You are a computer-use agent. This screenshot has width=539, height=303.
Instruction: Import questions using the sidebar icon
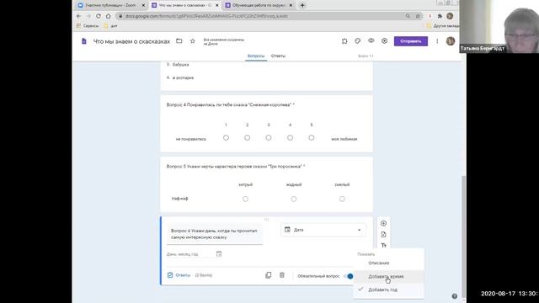pyautogui.click(x=384, y=234)
